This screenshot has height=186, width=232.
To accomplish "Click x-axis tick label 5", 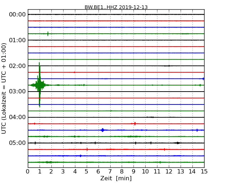I will 87,172.
